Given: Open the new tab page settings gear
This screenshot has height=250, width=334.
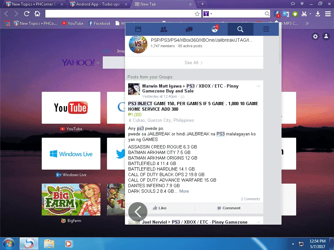Looking at the screenshot, I should [x=315, y=36].
